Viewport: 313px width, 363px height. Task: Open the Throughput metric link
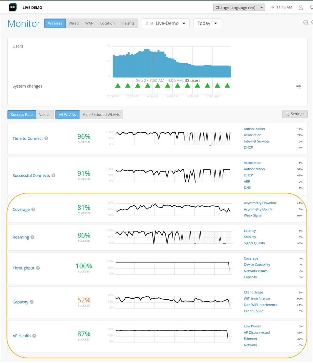tap(23, 268)
